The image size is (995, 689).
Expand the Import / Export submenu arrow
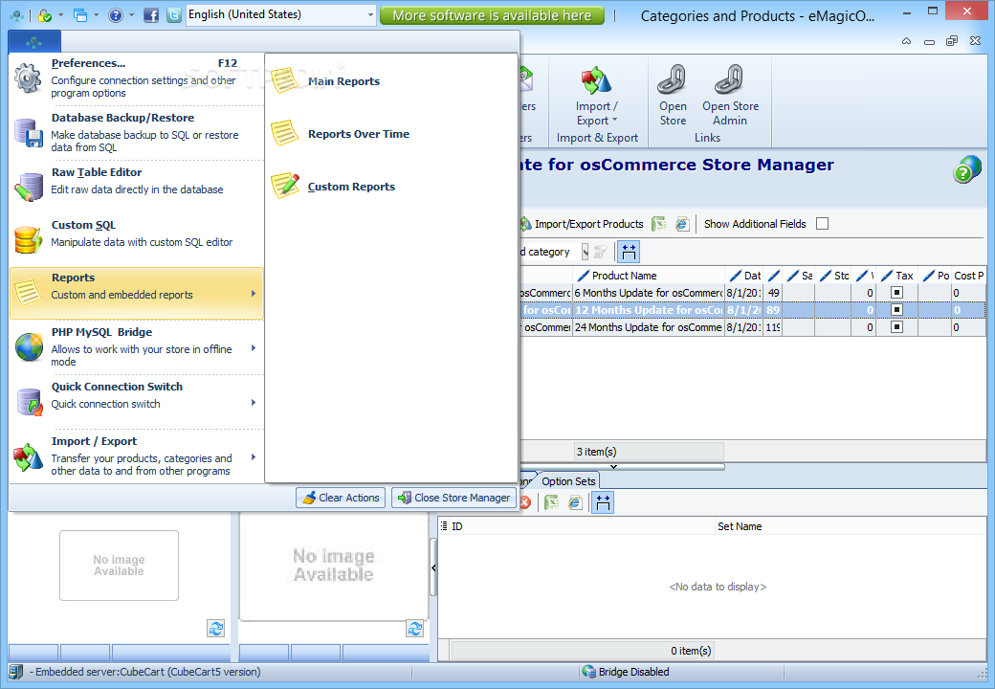254,456
